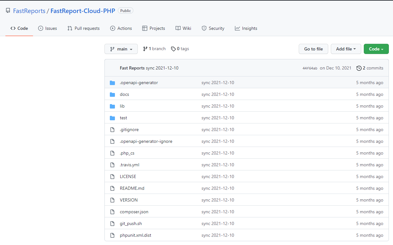This screenshot has height=245, width=393.
Task: View the 1 branch link
Action: coord(154,49)
